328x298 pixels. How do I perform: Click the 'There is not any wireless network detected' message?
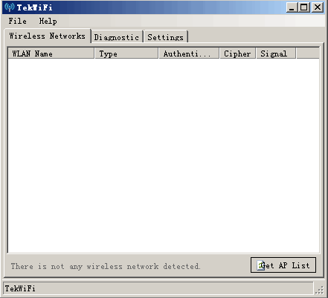pos(106,266)
